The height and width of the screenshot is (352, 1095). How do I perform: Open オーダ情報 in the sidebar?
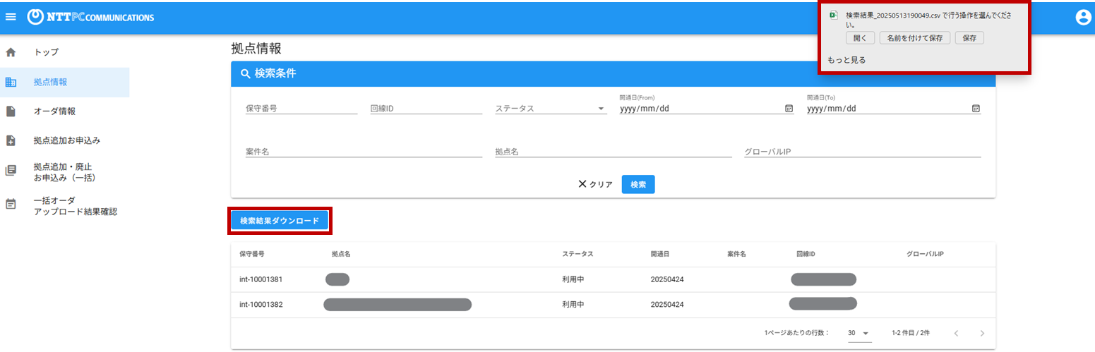pos(65,111)
